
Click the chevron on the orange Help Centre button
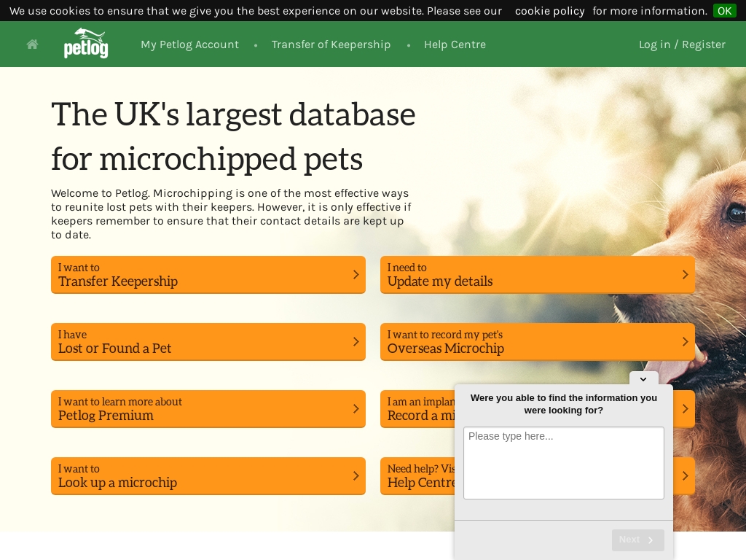pos(685,475)
